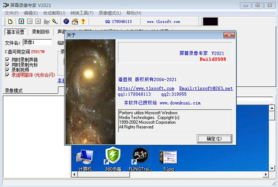Disable the 录透明窗体 checkbox
278x187 pixels.
click(x=7, y=75)
